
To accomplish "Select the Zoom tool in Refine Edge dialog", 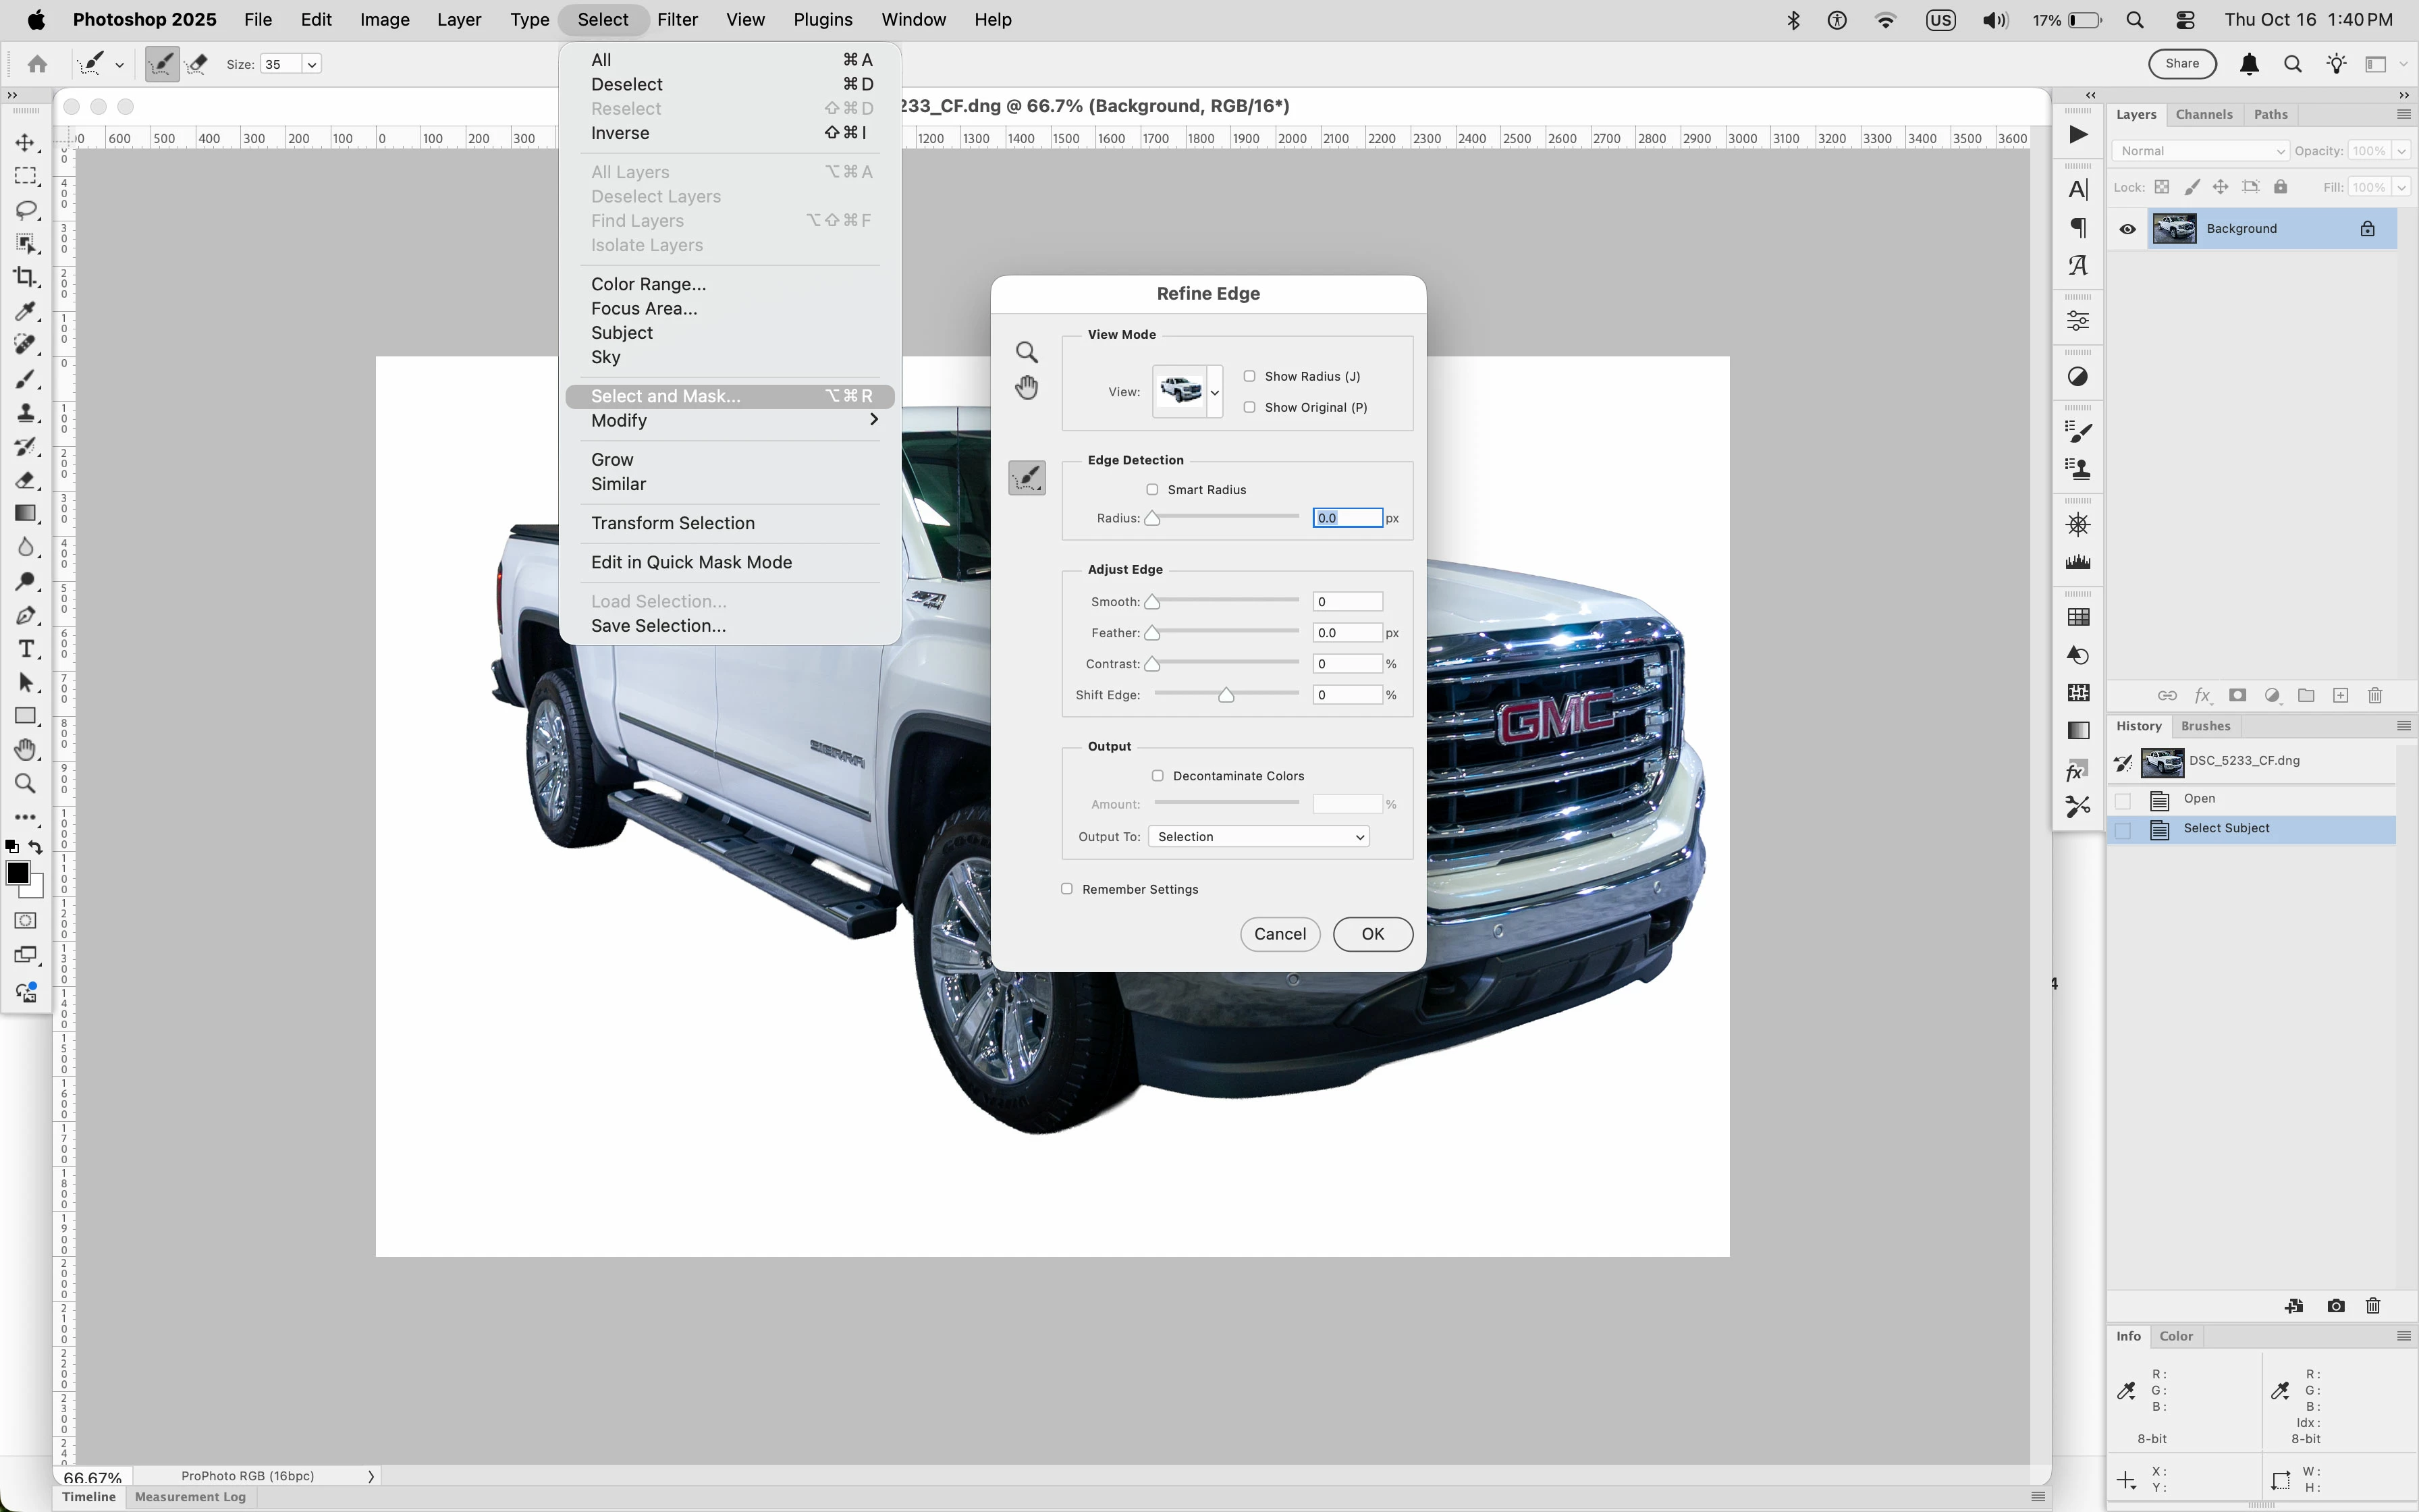I will click(1027, 352).
